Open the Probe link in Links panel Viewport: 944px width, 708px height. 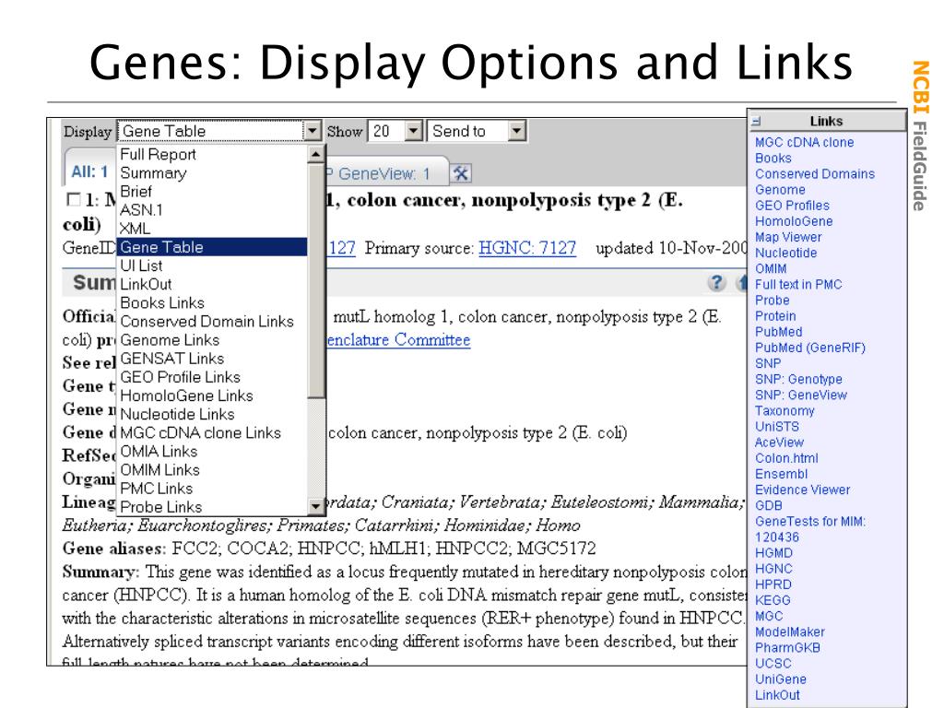(x=772, y=300)
